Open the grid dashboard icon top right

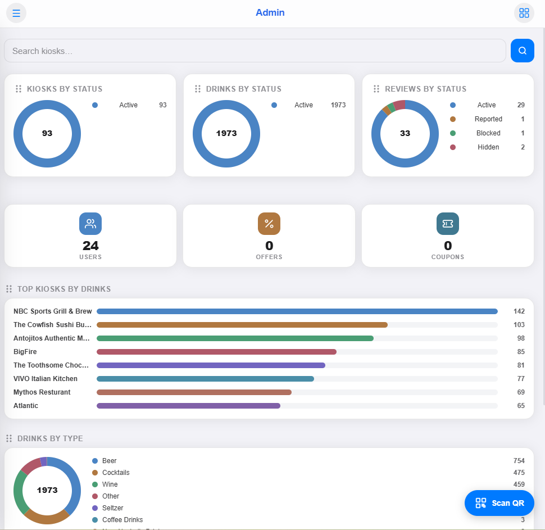[x=524, y=13]
